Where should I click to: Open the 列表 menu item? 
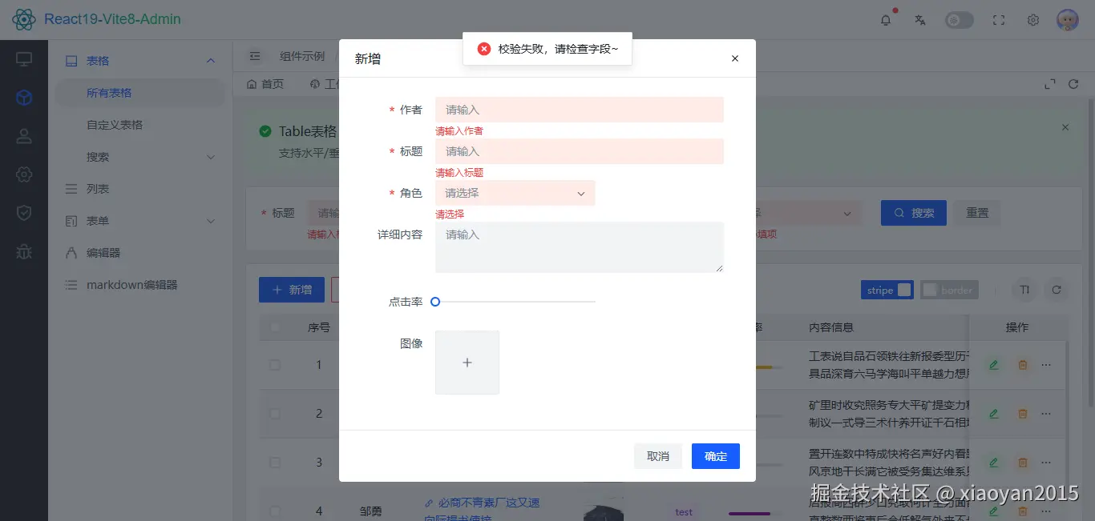[140, 189]
